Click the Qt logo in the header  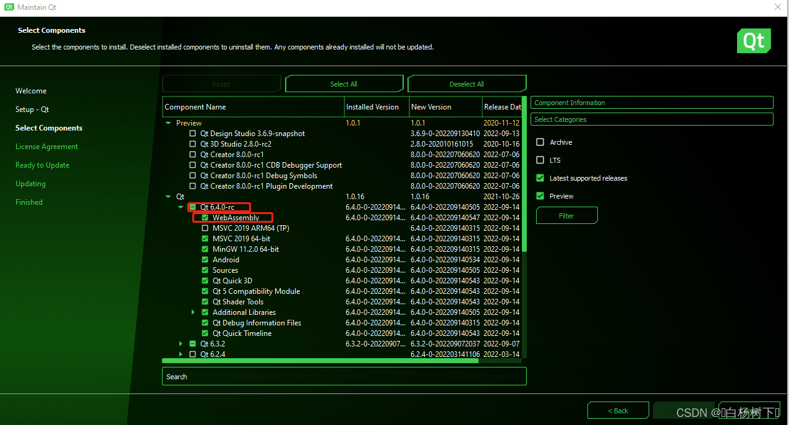pos(754,41)
